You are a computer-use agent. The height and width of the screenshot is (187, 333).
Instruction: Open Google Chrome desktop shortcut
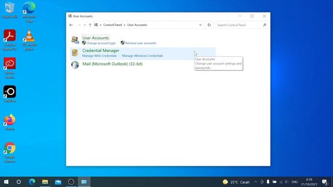coord(10,152)
